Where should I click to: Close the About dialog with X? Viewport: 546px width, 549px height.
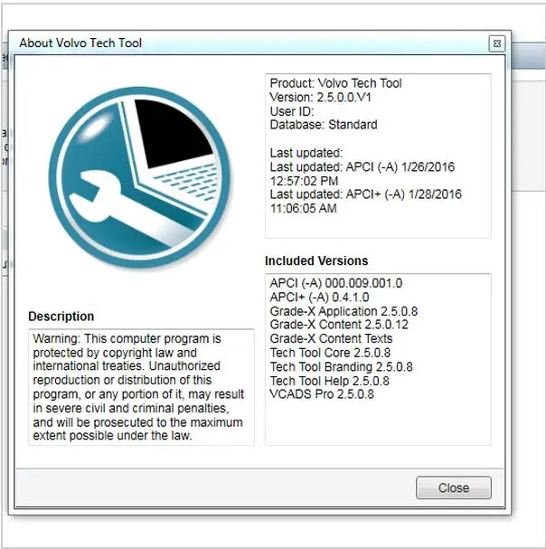pos(496,43)
